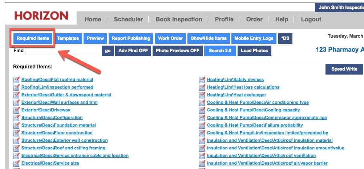Screen dimensions: 364x169
Task: Click the edit icon next to Heating Safety devices
Action: tap(202, 80)
